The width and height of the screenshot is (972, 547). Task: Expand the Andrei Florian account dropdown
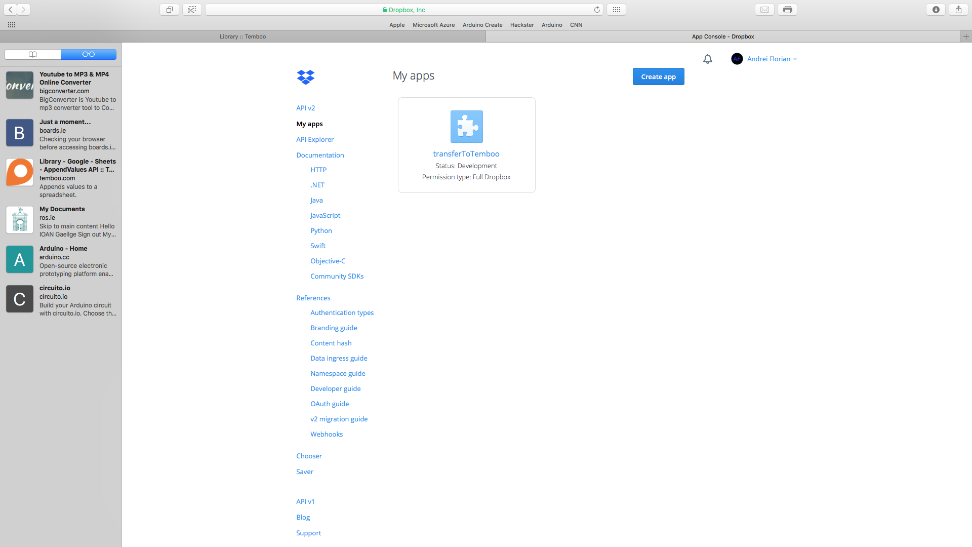tap(795, 59)
